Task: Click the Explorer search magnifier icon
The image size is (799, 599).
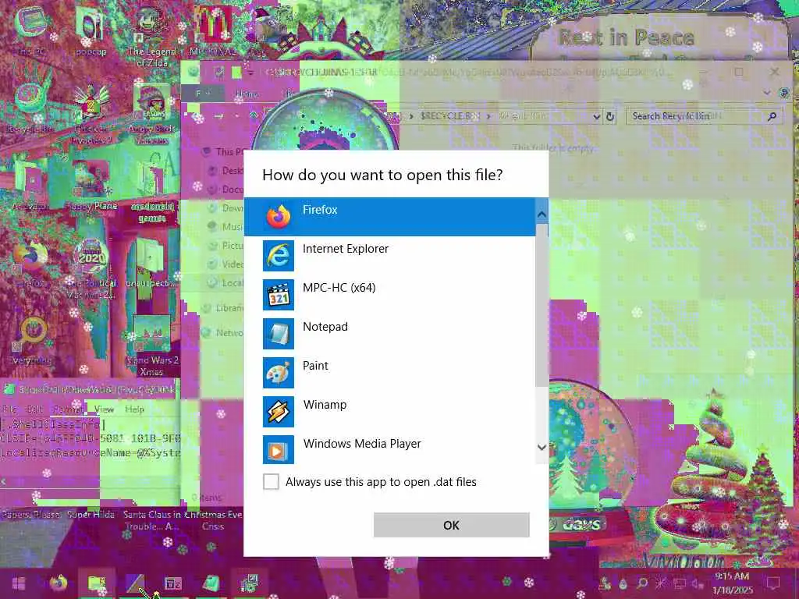Action: point(772,117)
